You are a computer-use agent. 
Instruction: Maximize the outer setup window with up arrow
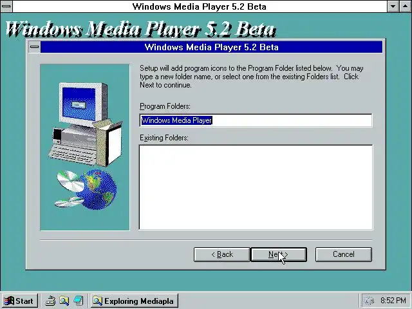click(406, 6)
